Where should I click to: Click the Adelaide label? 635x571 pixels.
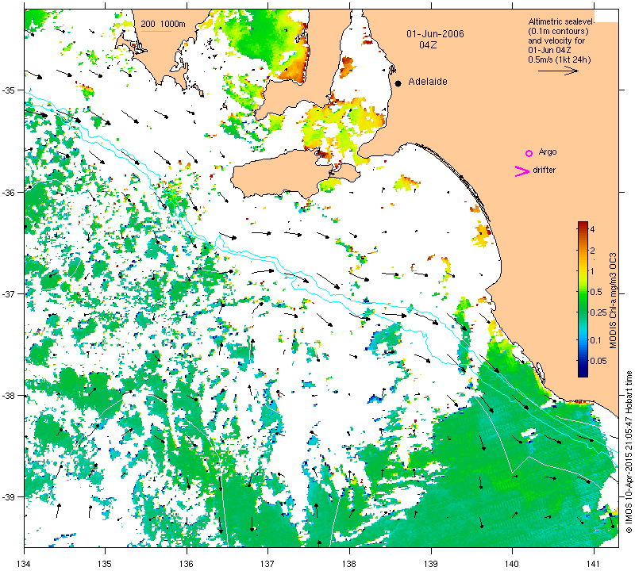pos(428,82)
